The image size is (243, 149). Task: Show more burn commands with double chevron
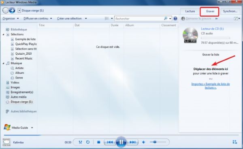pos(217,19)
